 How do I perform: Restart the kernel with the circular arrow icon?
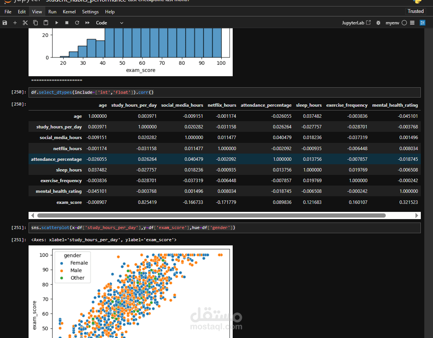click(x=77, y=22)
